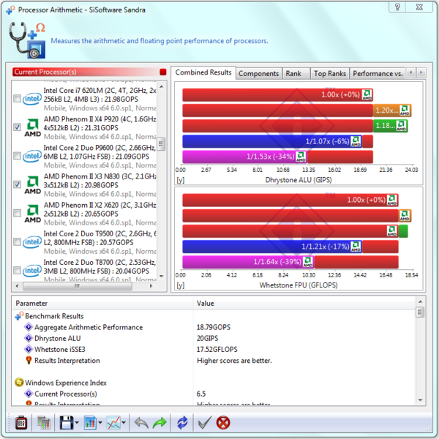Check the Intel Core 2 Duo T9500 checkbox
439x439 pixels.
tap(17, 241)
